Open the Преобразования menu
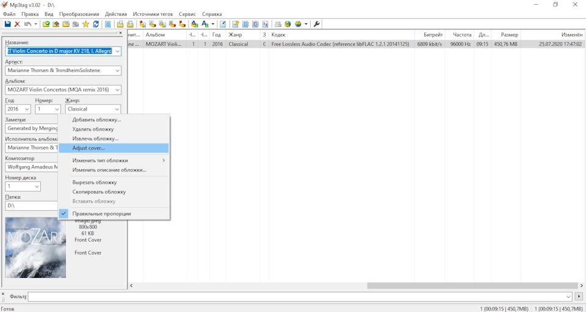Image resolution: width=586 pixels, height=312 pixels. pos(79,14)
